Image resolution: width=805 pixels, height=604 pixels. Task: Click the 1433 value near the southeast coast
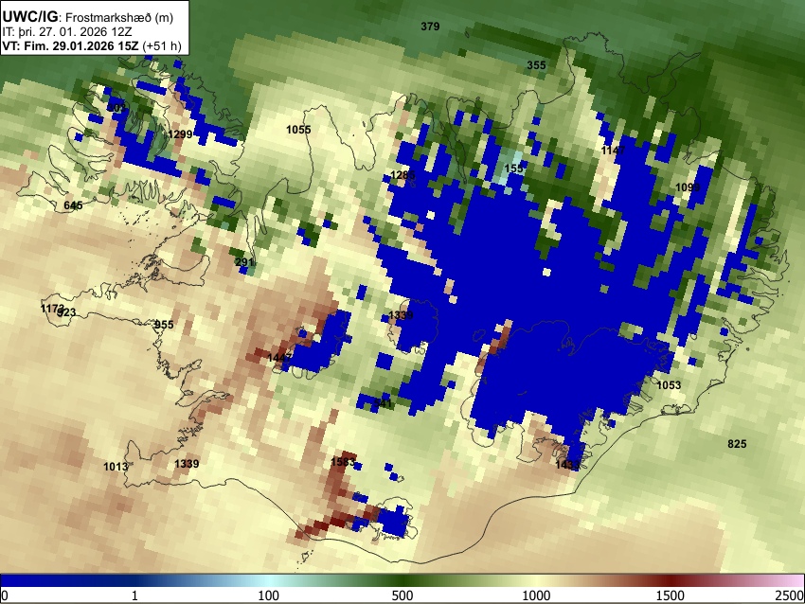pos(568,465)
